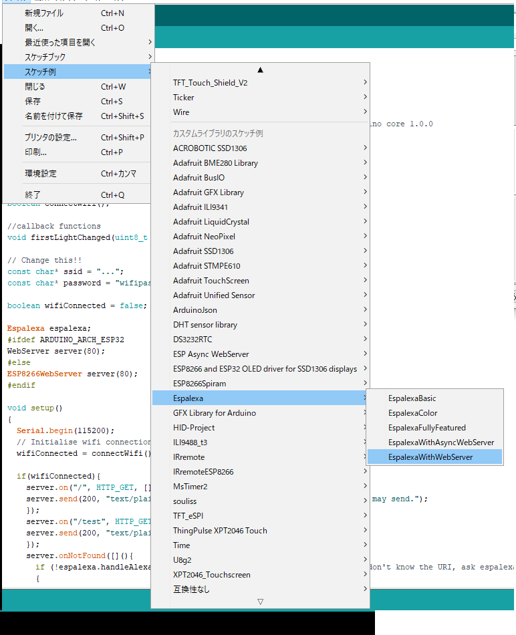Click 保存 in the file menu
The image size is (516, 635).
click(78, 101)
